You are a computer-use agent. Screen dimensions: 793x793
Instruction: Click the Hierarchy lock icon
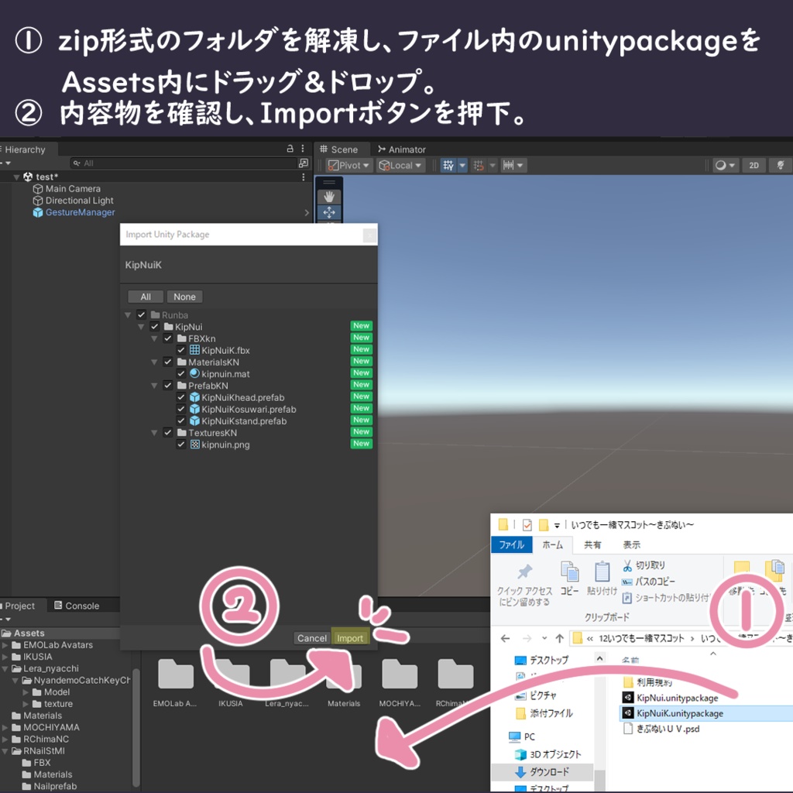290,149
